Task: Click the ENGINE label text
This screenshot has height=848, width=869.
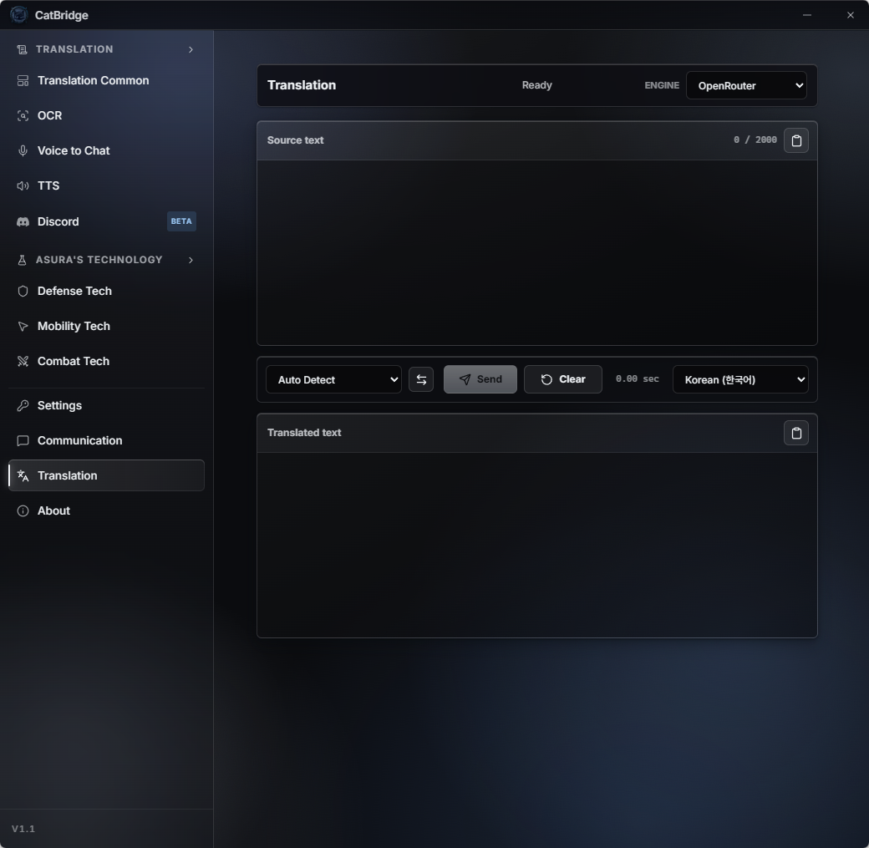Action: pos(662,85)
